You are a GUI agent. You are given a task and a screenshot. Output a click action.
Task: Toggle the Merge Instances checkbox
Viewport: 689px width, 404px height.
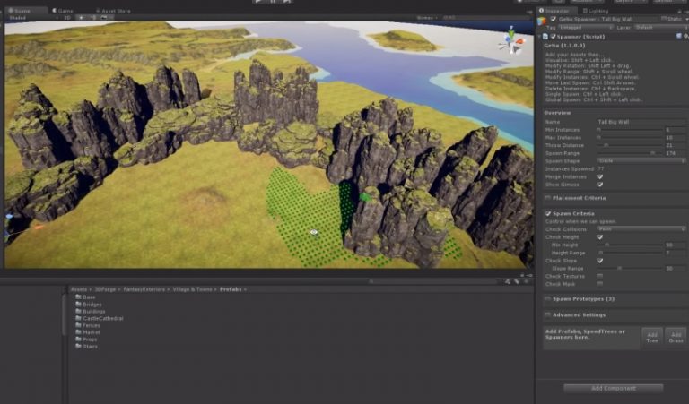coord(600,176)
